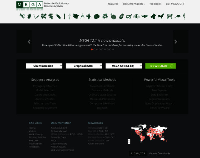Open Timetree Wizard link
The width and height of the screenshot is (200, 158).
[x=160, y=108]
